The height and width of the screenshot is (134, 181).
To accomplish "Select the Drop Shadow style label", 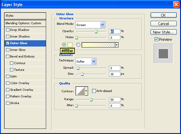I will pyautogui.click(x=20, y=30).
